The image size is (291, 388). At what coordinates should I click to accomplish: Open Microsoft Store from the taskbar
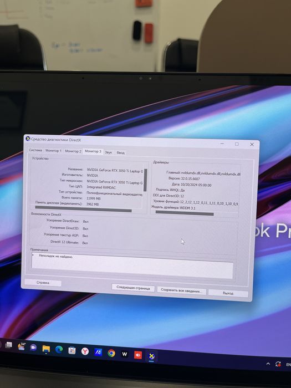click(x=72, y=350)
